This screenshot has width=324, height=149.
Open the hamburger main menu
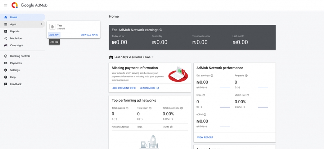click(5, 5)
